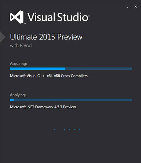Click the animated loading dots indicator

pyautogui.click(x=67, y=130)
